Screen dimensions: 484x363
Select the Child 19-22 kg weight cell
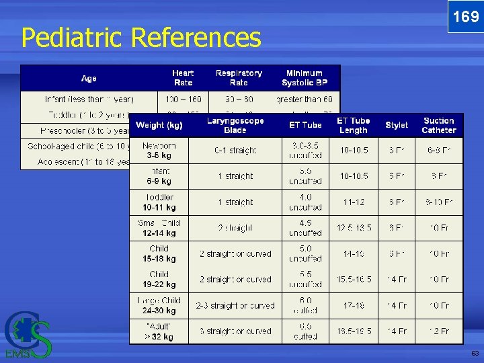pyautogui.click(x=159, y=280)
